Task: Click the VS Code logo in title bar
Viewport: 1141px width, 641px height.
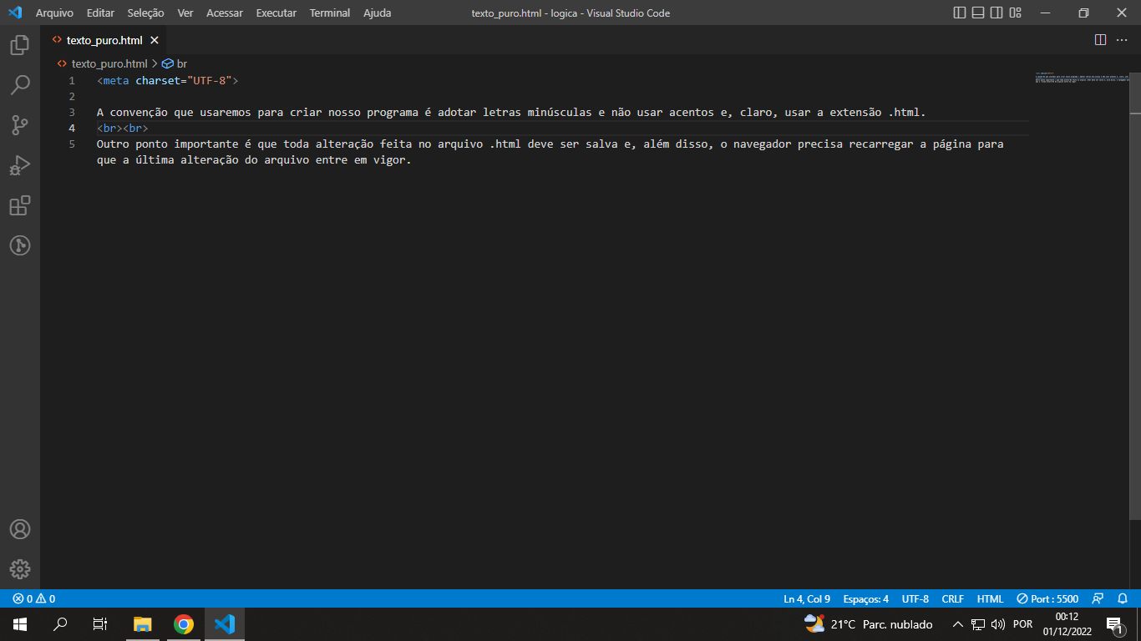Action: tap(15, 13)
